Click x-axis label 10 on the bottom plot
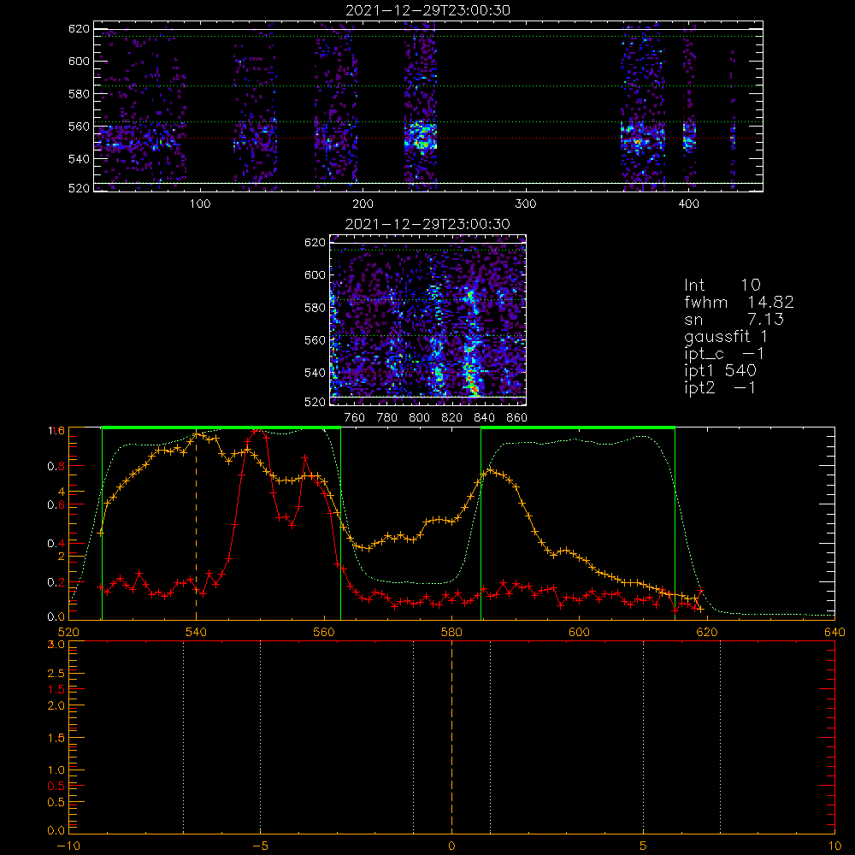This screenshot has height=855, width=855. [x=834, y=846]
